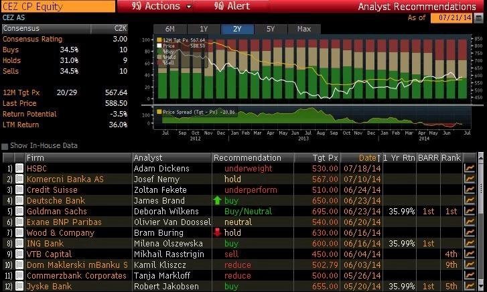This screenshot has width=487, height=292.
Task: Show chart for Jyske Bank row
Action: coord(470,286)
